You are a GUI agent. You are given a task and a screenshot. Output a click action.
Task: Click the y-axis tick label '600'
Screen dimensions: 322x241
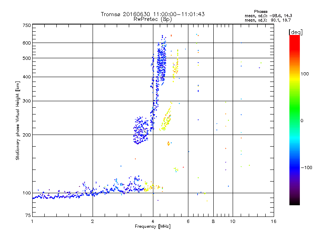click(x=27, y=43)
